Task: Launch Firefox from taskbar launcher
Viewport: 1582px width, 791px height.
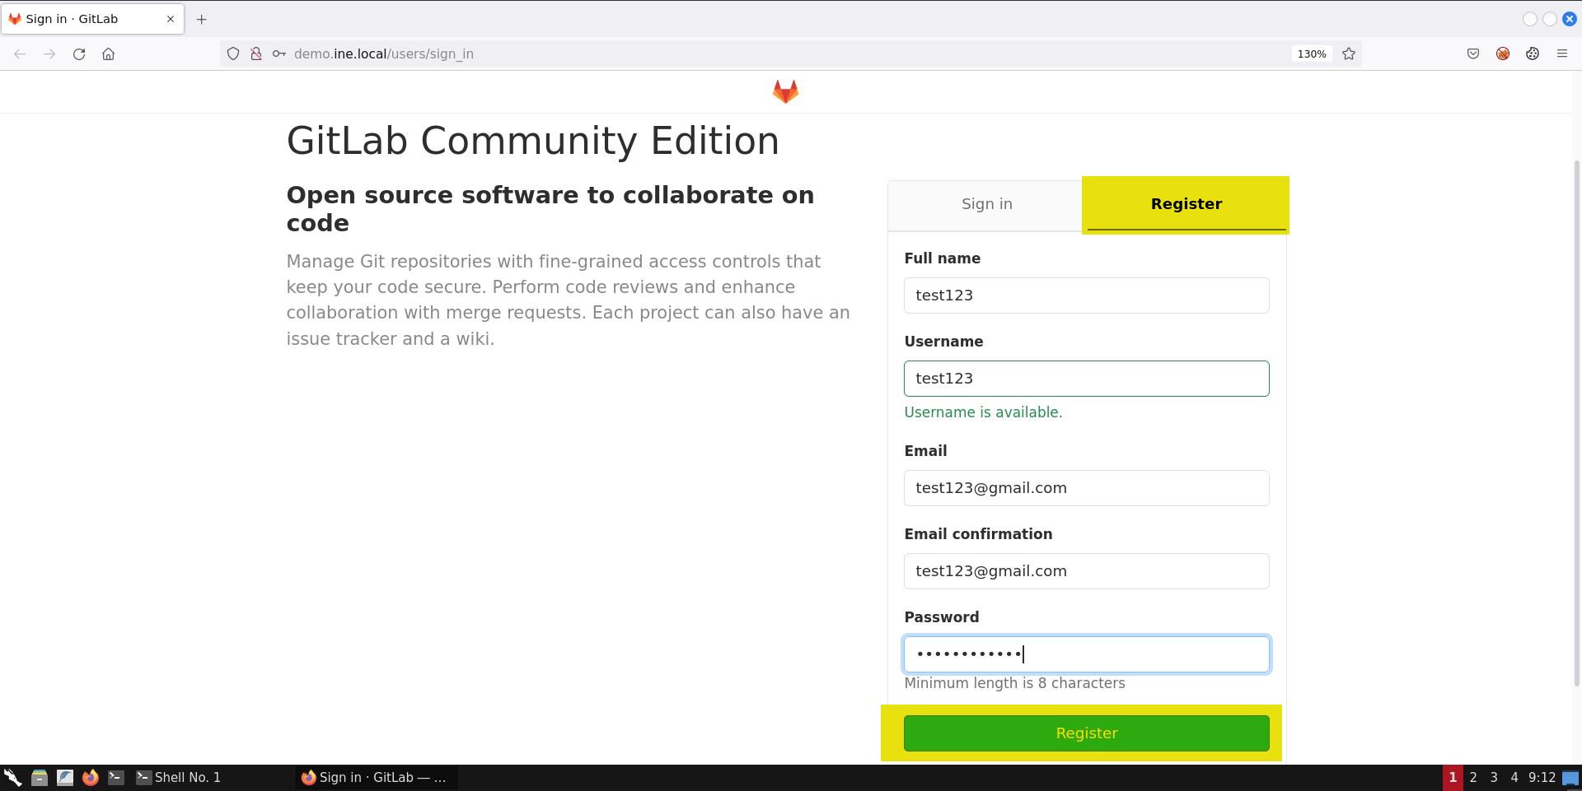Action: [x=91, y=777]
